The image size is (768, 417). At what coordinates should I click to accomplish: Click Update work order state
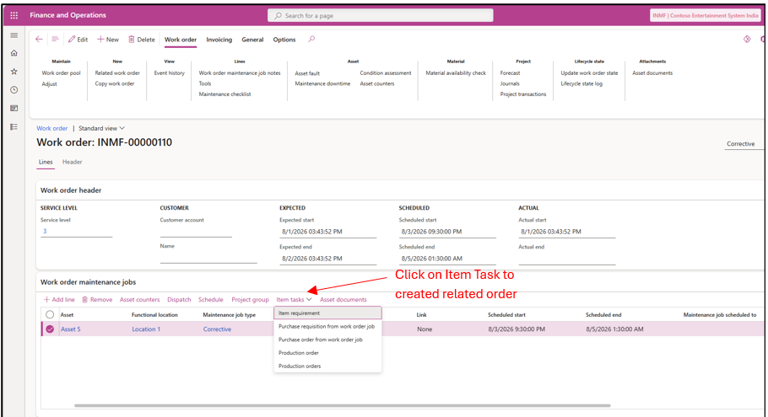589,72
